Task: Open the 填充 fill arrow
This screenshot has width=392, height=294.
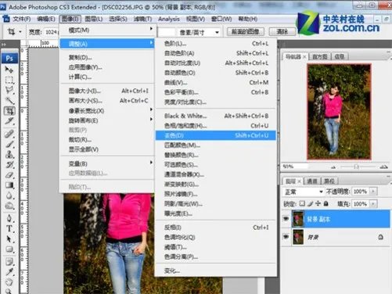Action: click(x=373, y=204)
